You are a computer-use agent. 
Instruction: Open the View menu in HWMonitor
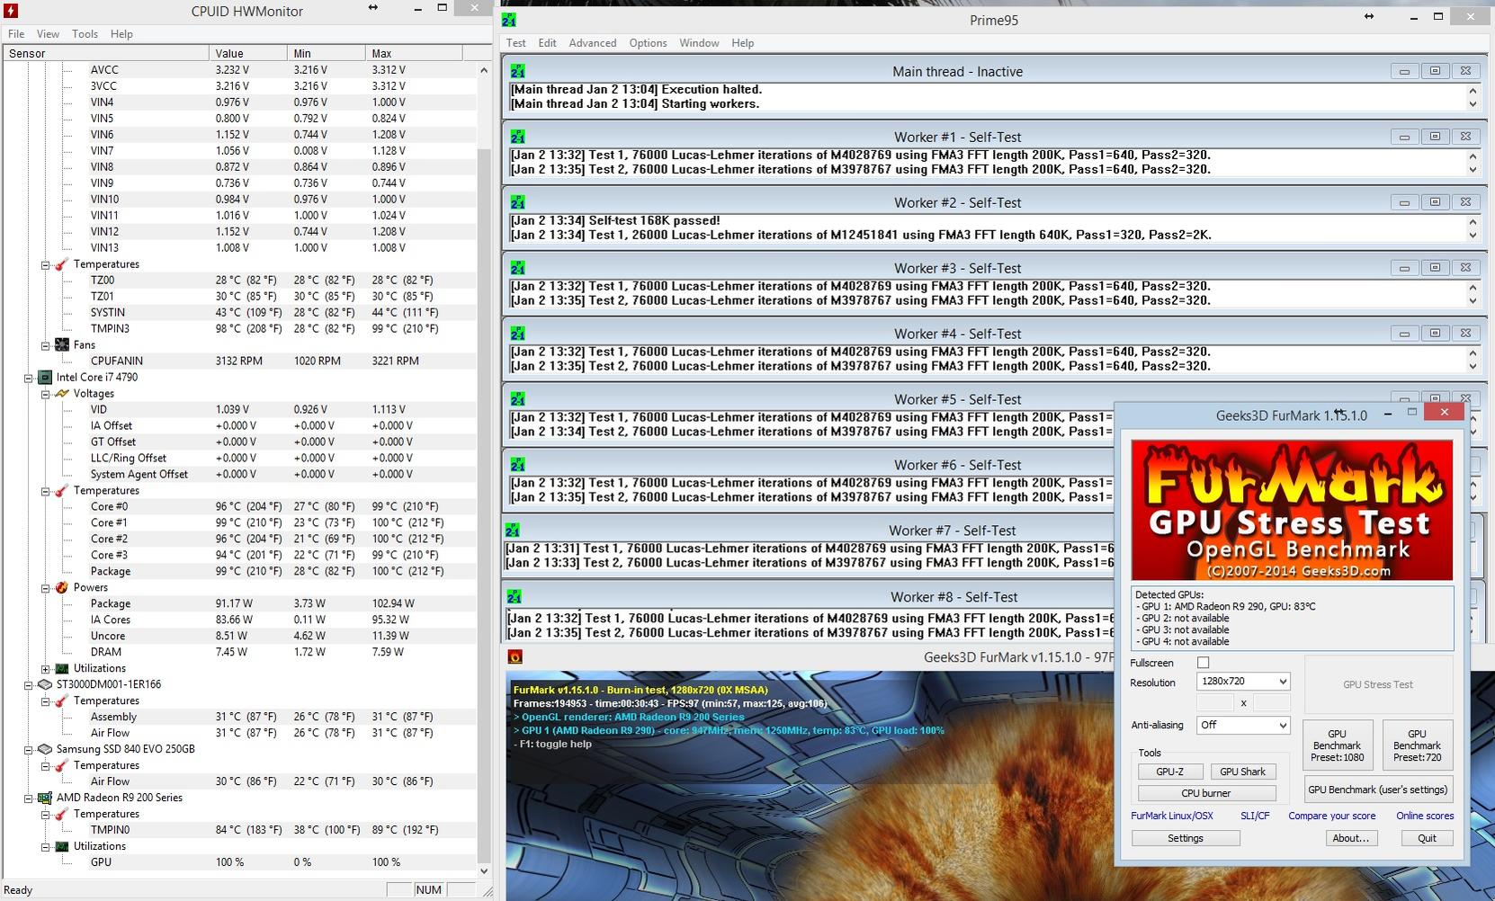[x=48, y=34]
